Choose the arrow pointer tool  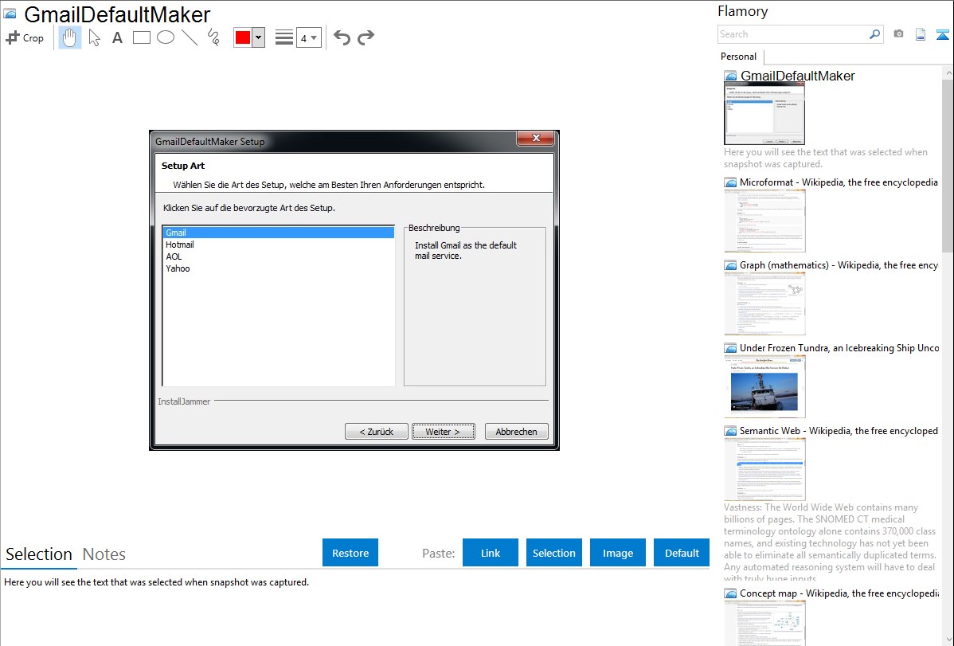pos(94,37)
